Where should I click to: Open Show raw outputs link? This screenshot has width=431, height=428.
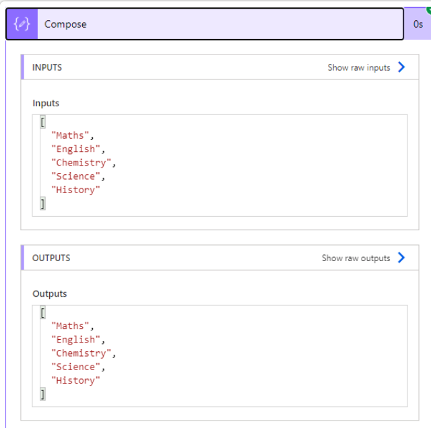click(x=356, y=258)
